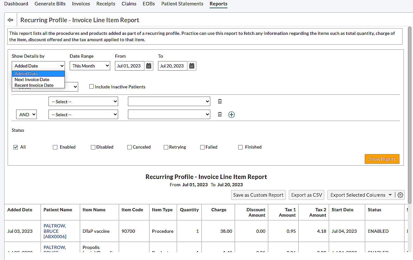Image resolution: width=413 pixels, height=260 pixels.
Task: Open the calendar picker for To date
Action: 192,66
